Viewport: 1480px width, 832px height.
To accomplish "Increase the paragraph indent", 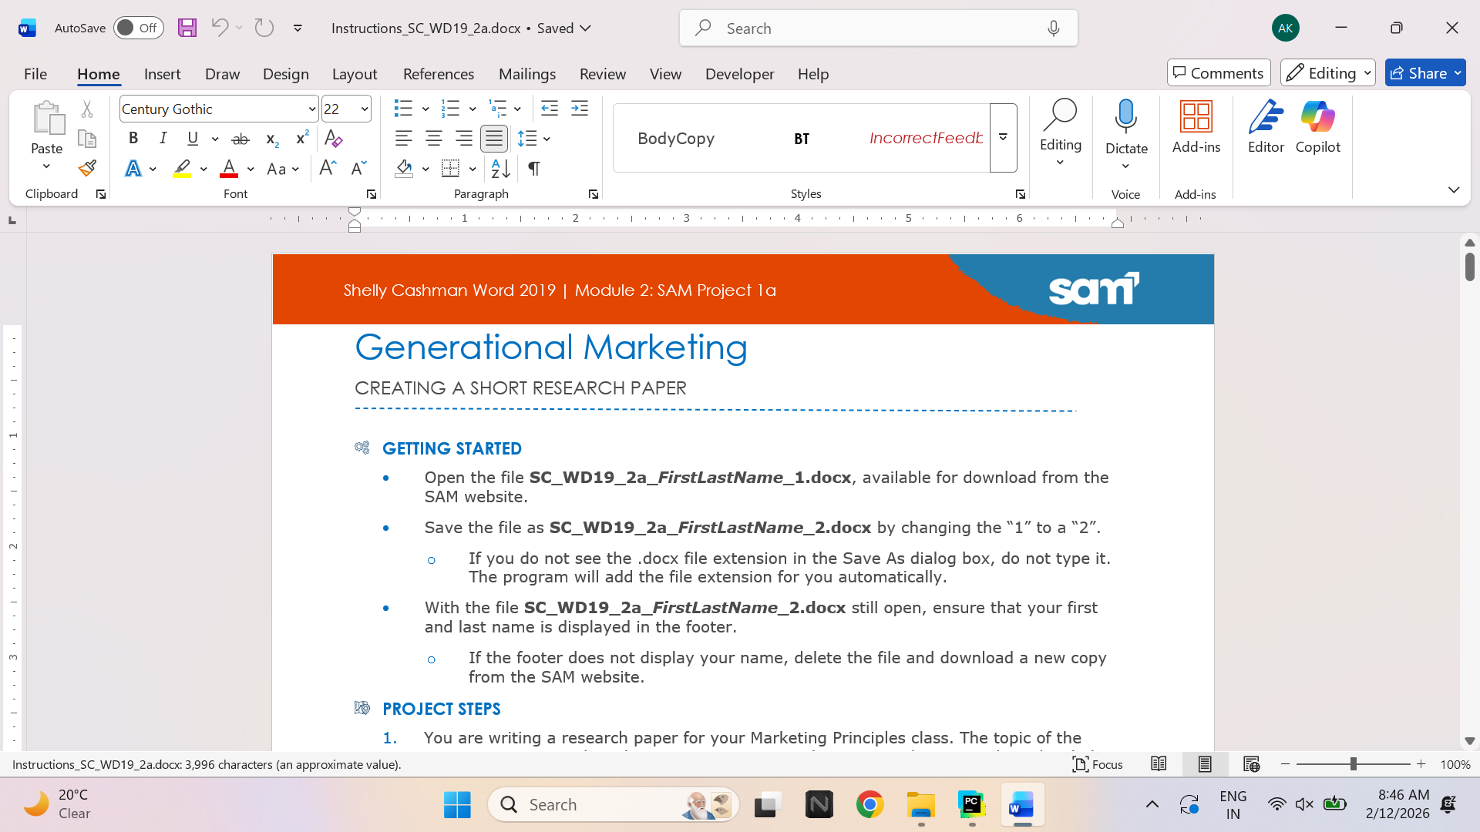I will pyautogui.click(x=580, y=109).
